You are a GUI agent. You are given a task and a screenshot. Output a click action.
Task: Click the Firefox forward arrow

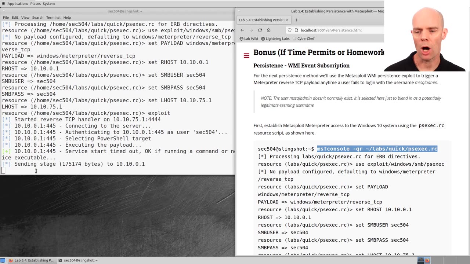(x=251, y=30)
